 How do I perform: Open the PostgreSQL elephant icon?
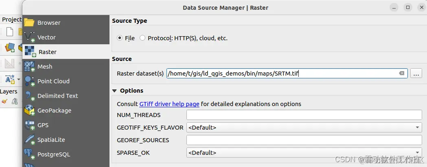coord(29,154)
